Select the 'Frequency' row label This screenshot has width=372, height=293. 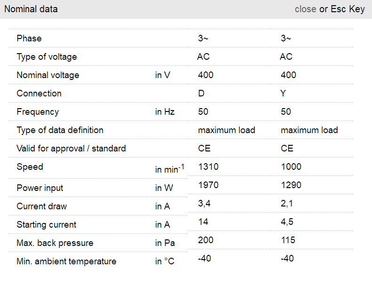(38, 112)
